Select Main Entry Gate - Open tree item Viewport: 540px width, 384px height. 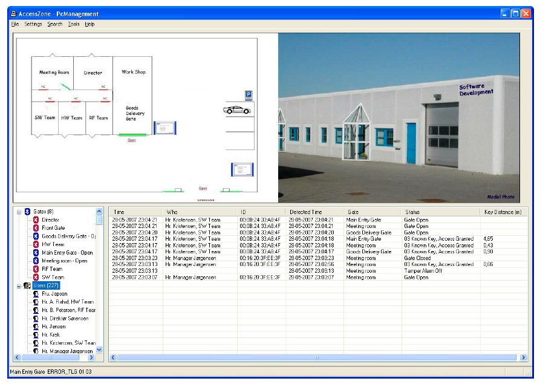tap(67, 252)
